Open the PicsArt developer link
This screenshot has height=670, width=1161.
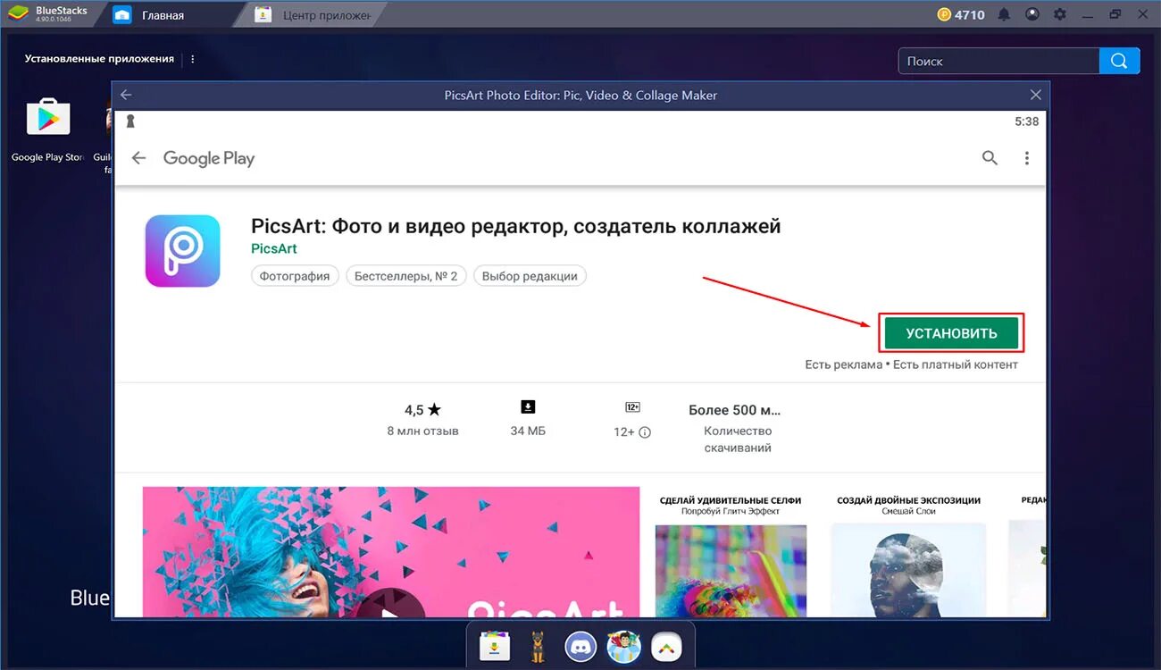273,248
